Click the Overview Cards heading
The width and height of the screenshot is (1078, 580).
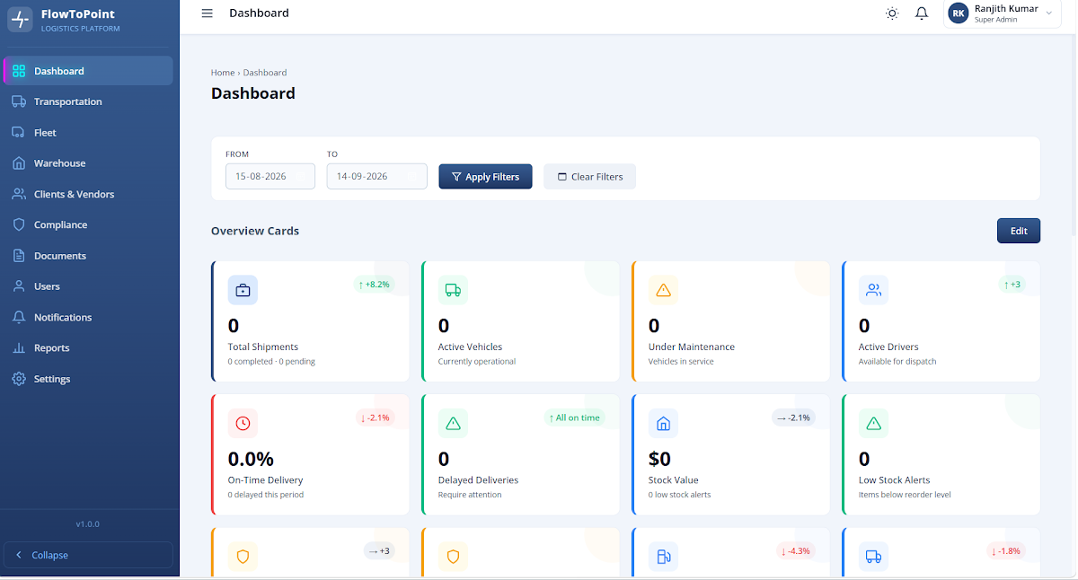coord(255,231)
